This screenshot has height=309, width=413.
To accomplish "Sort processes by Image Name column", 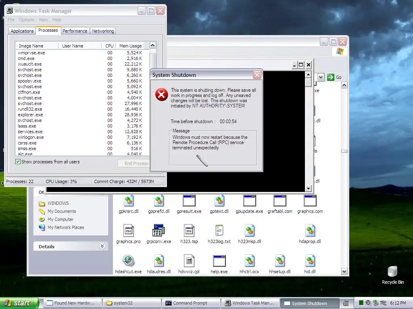I will tap(37, 46).
